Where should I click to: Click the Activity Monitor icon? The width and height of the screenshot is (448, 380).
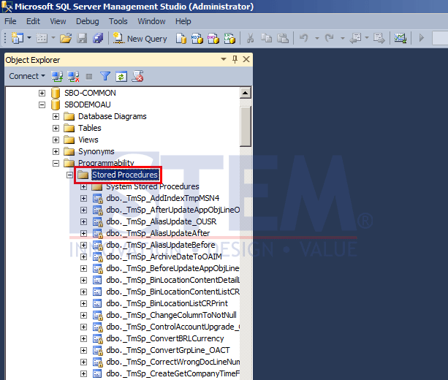click(x=400, y=38)
